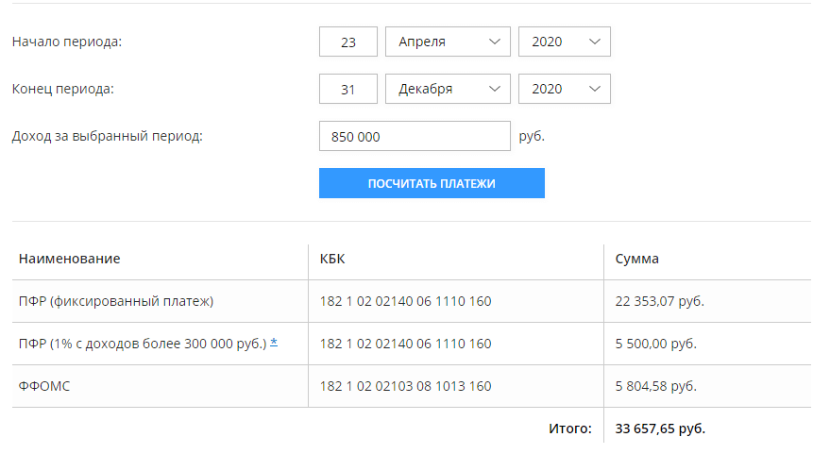Select the ПФР fixed payment КБК code
The width and height of the screenshot is (830, 454).
pyautogui.click(x=405, y=301)
